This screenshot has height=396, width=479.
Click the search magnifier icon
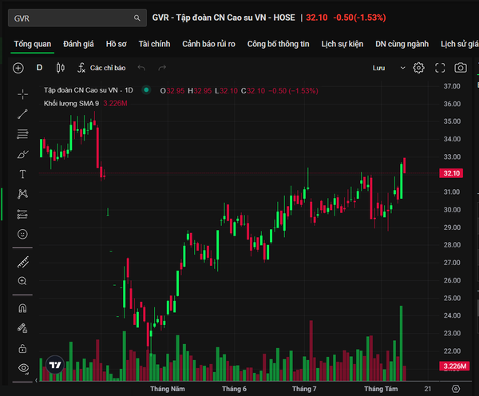pyautogui.click(x=137, y=18)
